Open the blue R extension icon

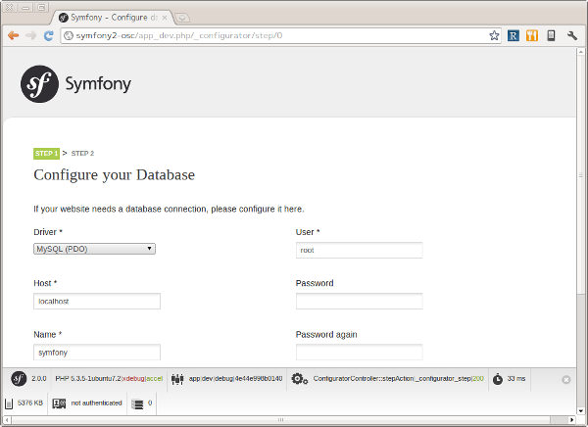[514, 35]
